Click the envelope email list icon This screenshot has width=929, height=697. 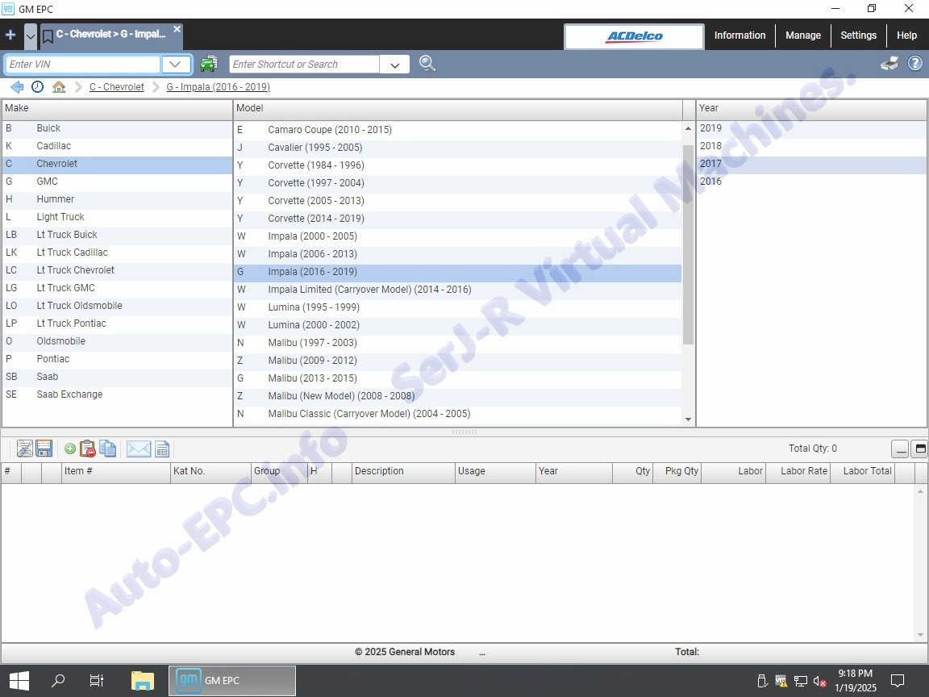(138, 449)
